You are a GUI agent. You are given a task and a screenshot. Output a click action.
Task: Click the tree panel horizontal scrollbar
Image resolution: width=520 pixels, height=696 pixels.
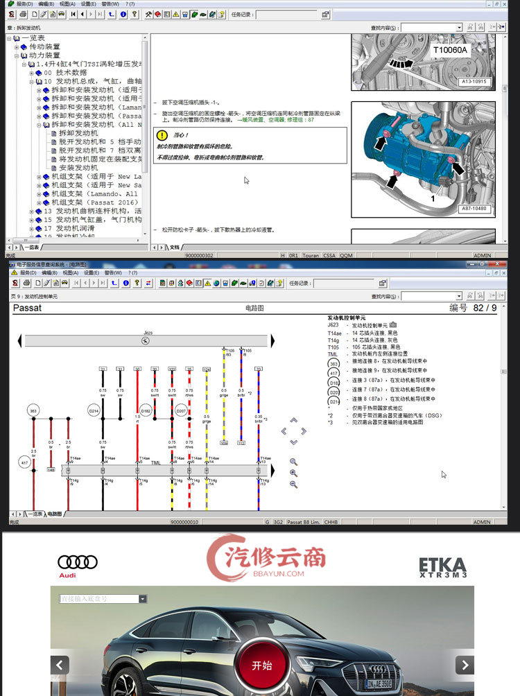pyautogui.click(x=74, y=240)
